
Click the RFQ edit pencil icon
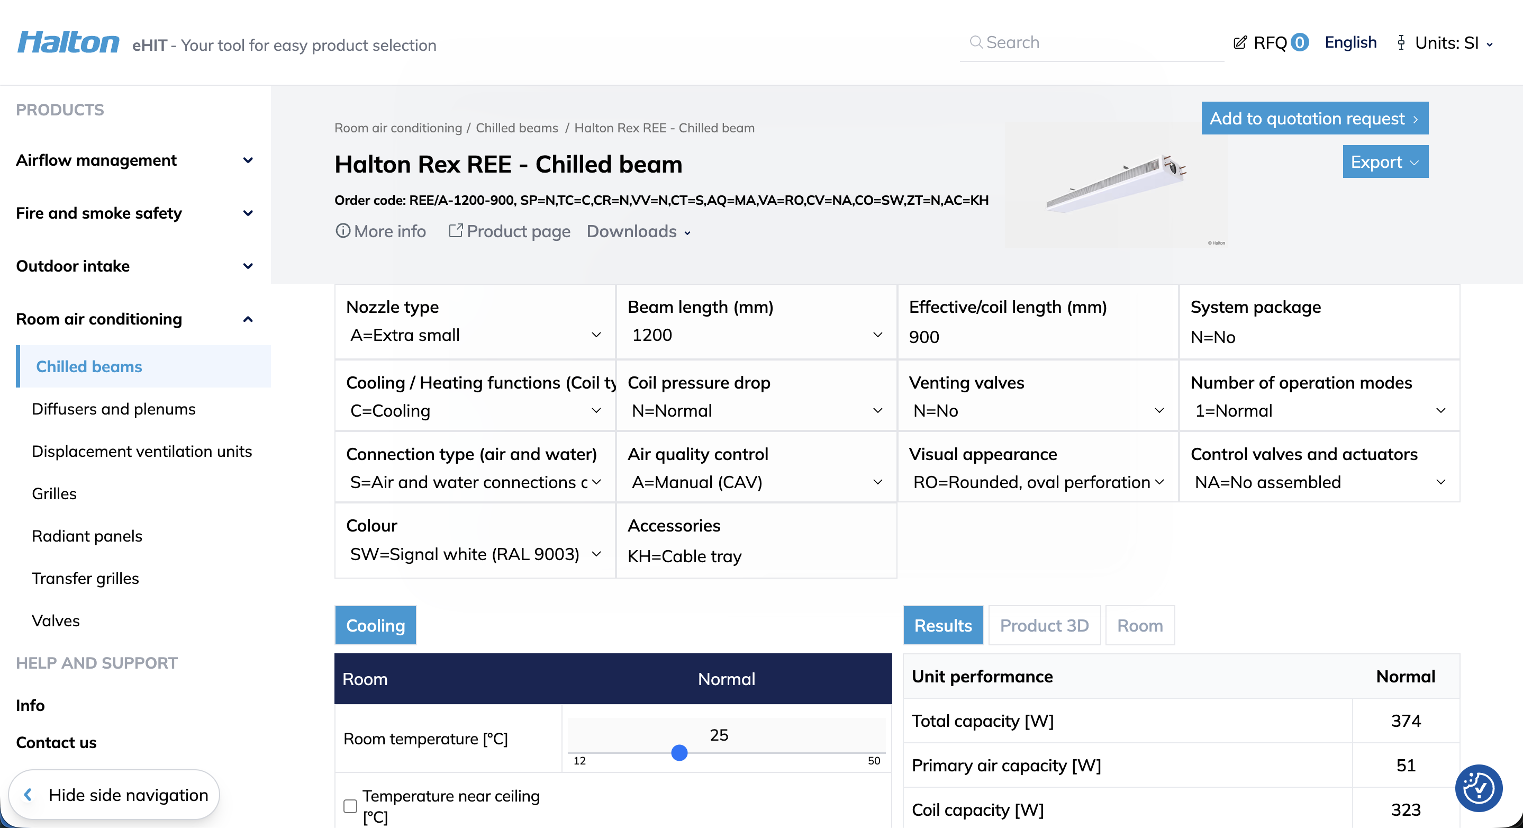(1240, 42)
